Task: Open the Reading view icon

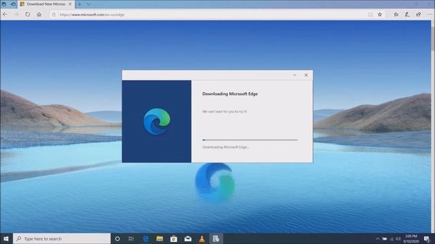Action: [370, 15]
